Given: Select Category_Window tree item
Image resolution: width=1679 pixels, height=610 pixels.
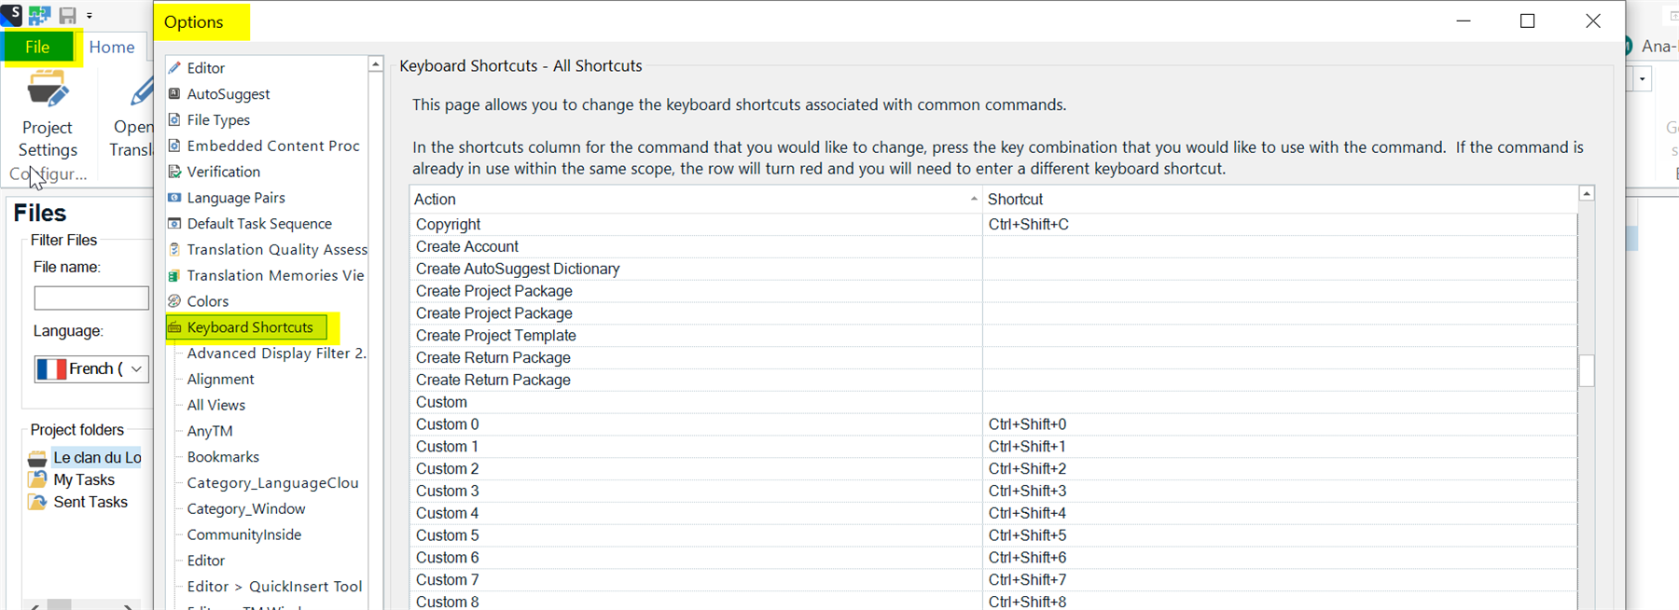Looking at the screenshot, I should [x=246, y=509].
